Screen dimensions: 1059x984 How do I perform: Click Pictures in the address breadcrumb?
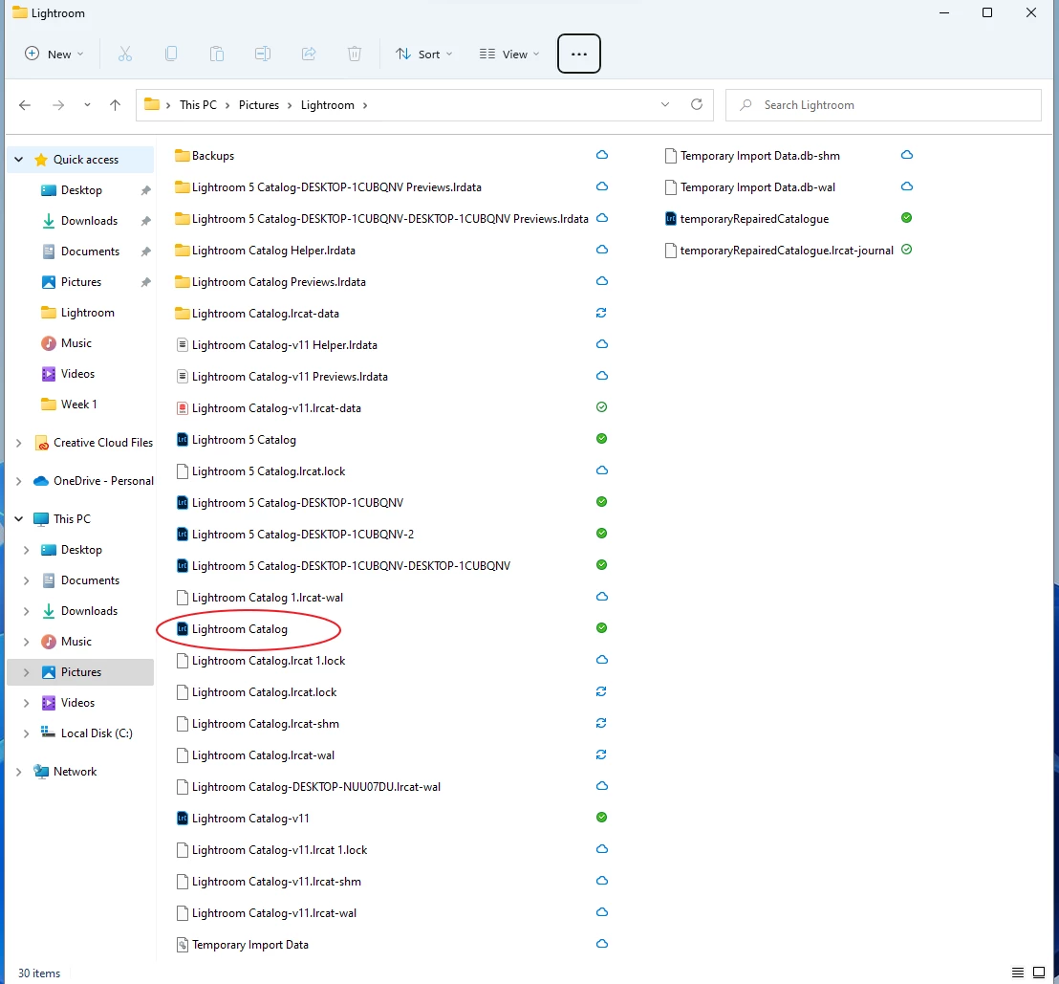259,105
